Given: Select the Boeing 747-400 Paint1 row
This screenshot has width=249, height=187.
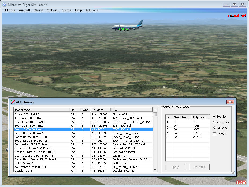Looking at the screenshot, I should coord(83,129).
